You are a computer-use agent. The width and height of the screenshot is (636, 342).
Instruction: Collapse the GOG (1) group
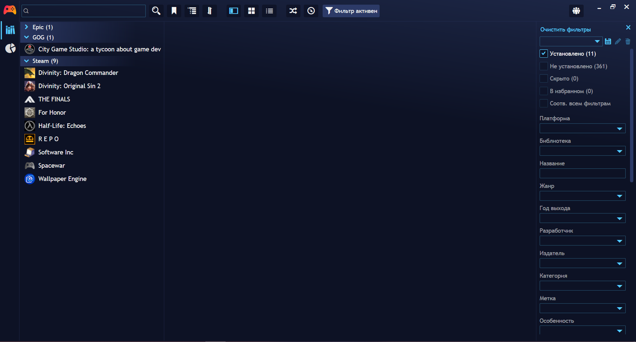click(x=26, y=37)
